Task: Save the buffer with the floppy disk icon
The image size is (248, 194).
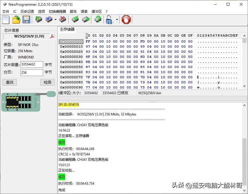Action: [26, 20]
